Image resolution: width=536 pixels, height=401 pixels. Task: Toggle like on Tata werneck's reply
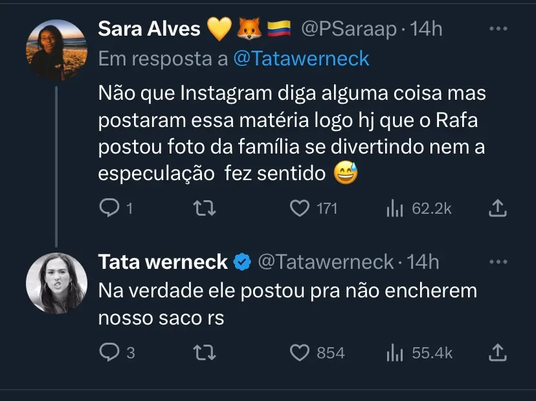(x=300, y=352)
